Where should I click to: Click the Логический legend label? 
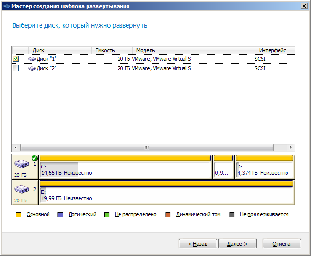coord(82,214)
